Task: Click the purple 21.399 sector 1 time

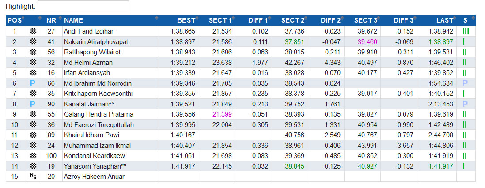Action: (222, 114)
